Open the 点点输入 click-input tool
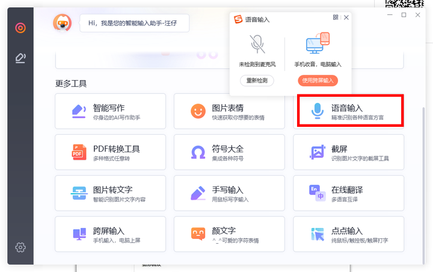This screenshot has height=272, width=433. coord(349,234)
